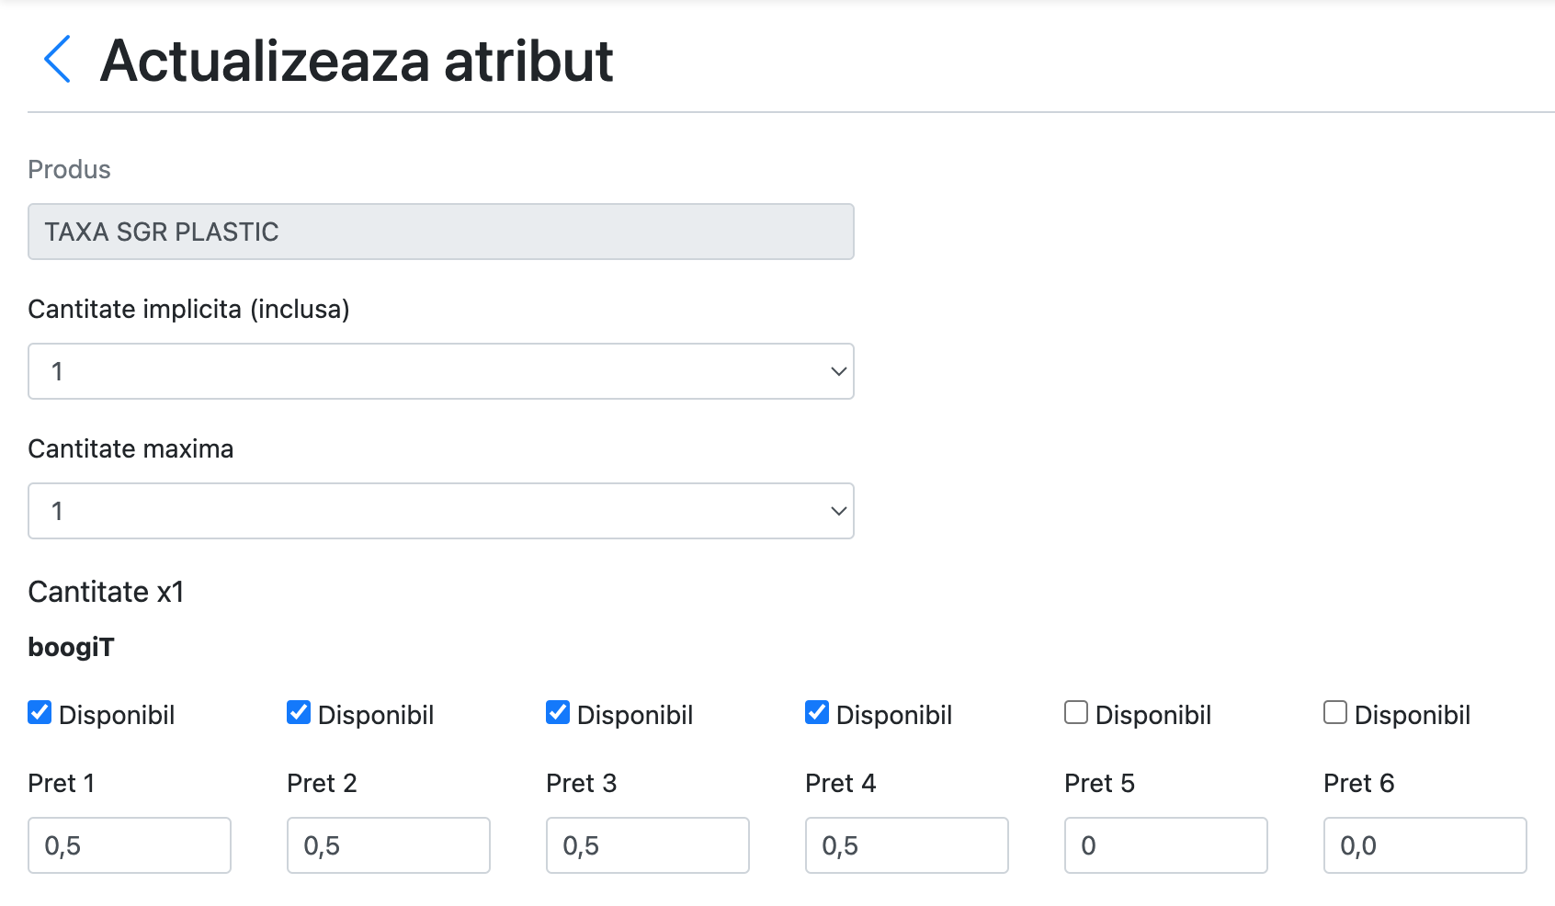
Task: Go back using the blue chevron arrow
Action: click(57, 60)
